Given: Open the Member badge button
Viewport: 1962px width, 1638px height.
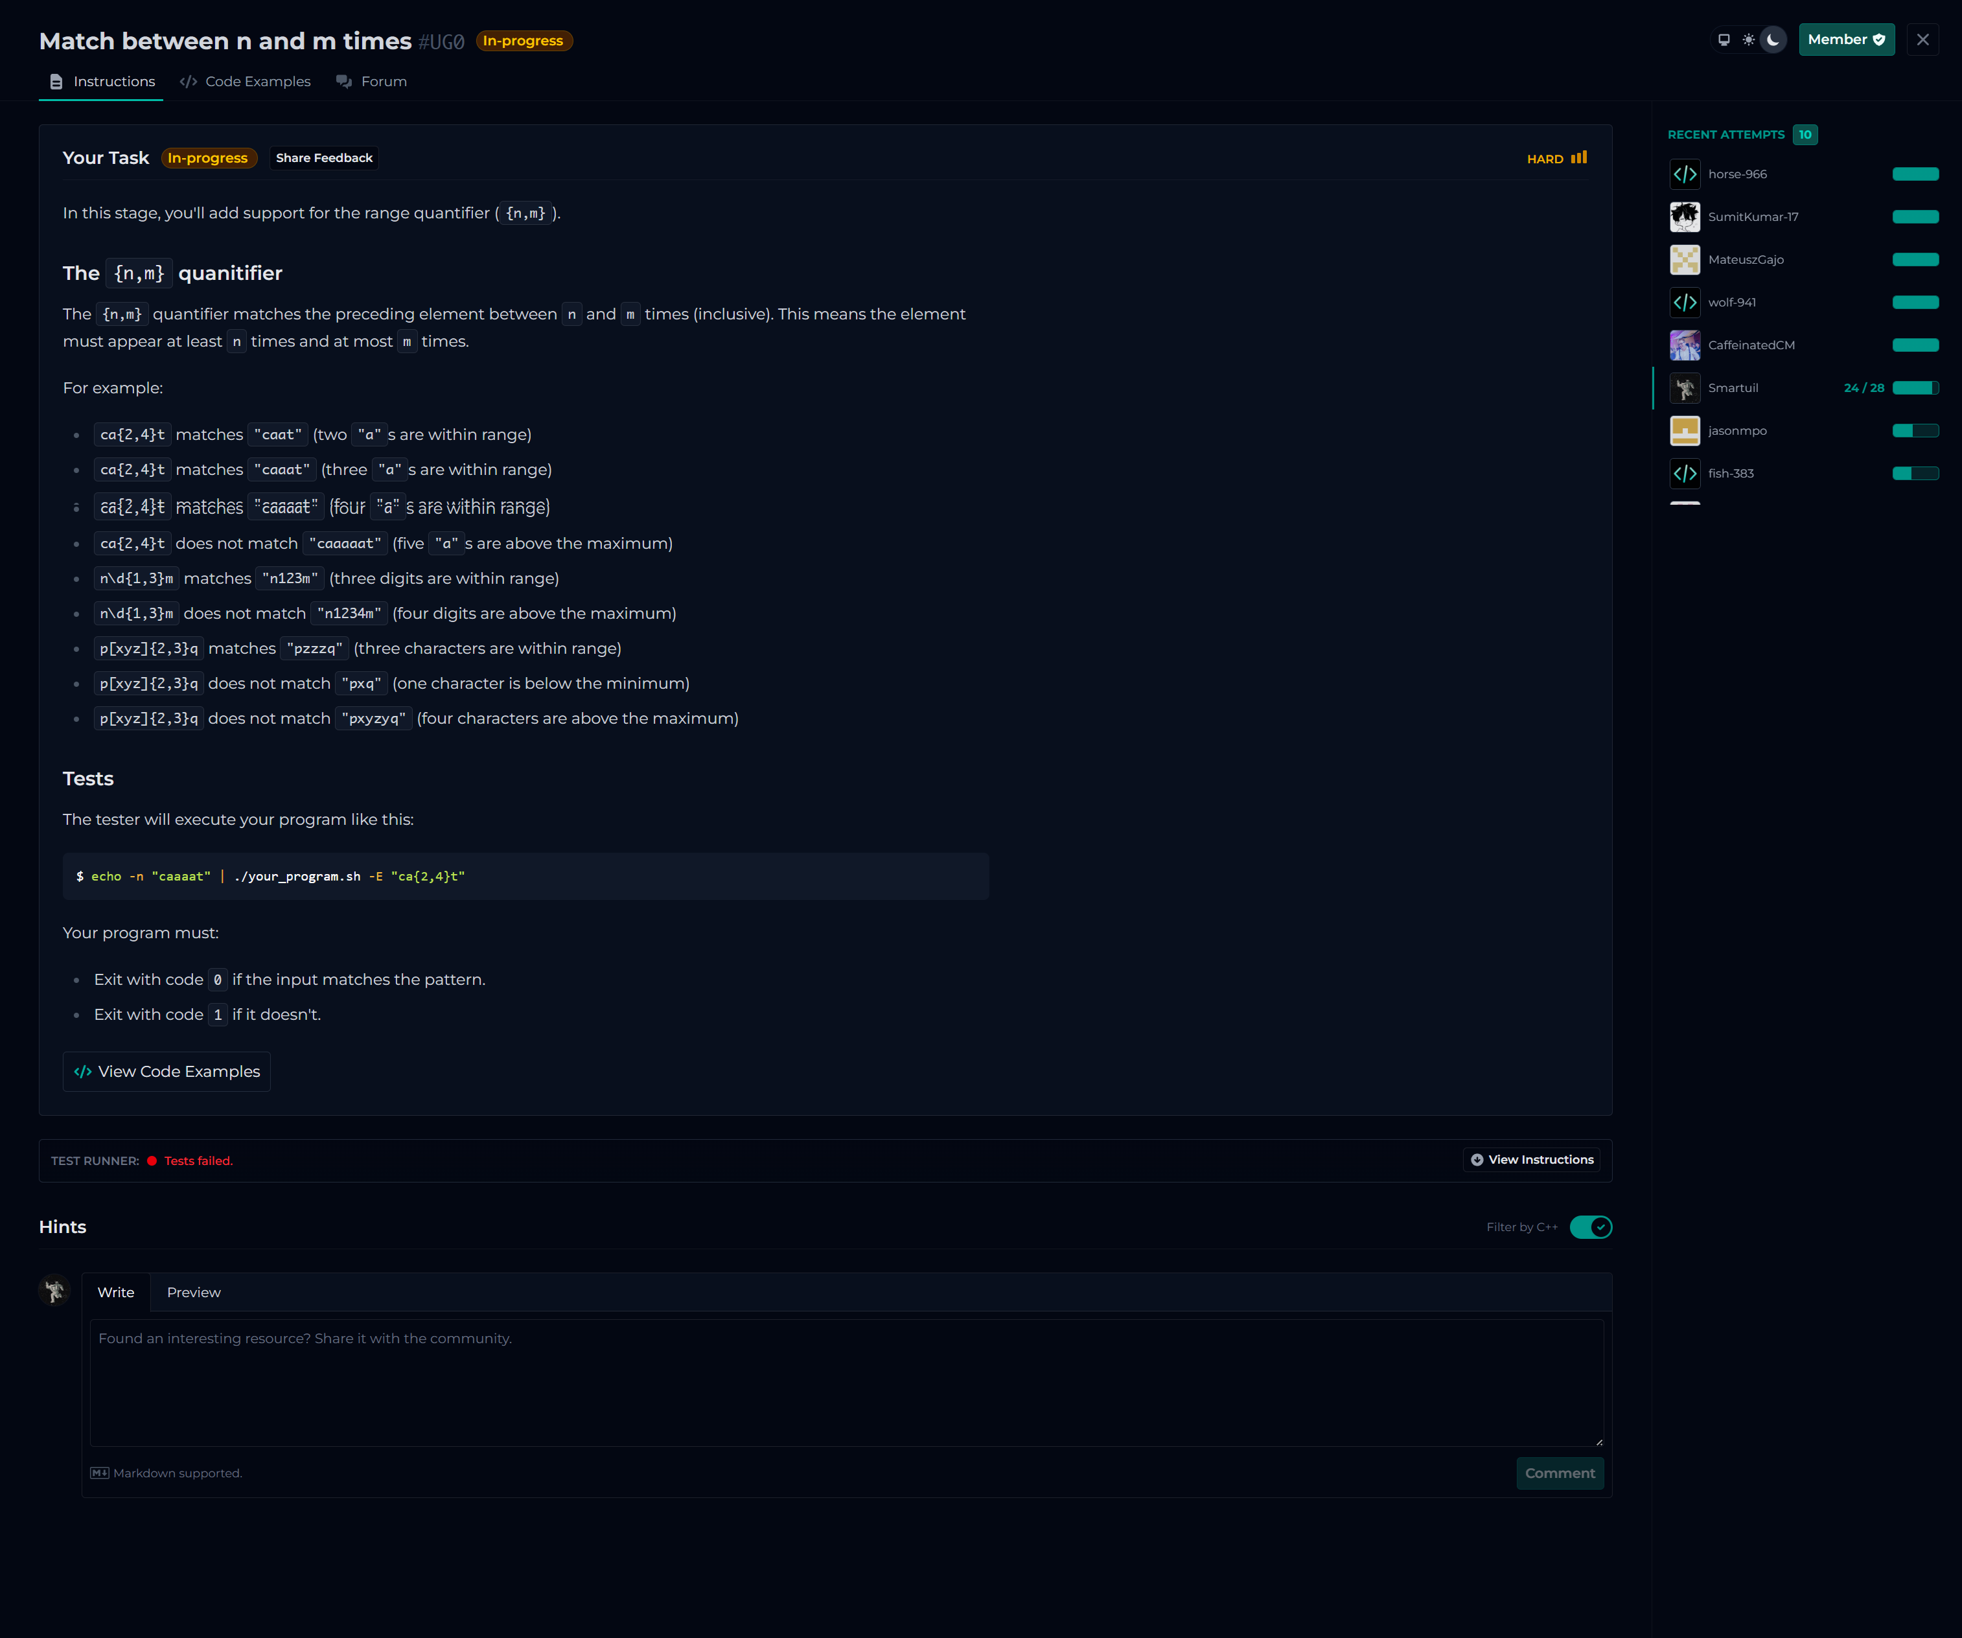Looking at the screenshot, I should point(1846,40).
